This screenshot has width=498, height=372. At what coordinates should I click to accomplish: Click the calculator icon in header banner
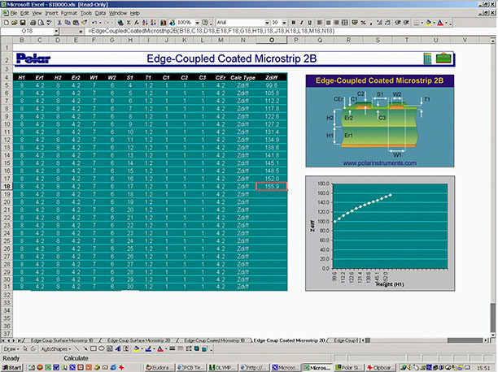(x=428, y=58)
